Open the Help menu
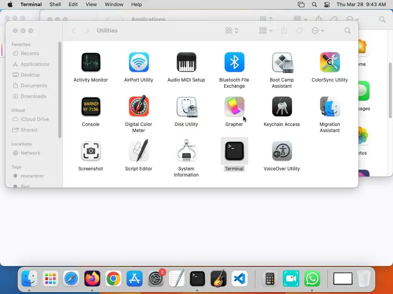This screenshot has height=294, width=393. pyautogui.click(x=137, y=5)
